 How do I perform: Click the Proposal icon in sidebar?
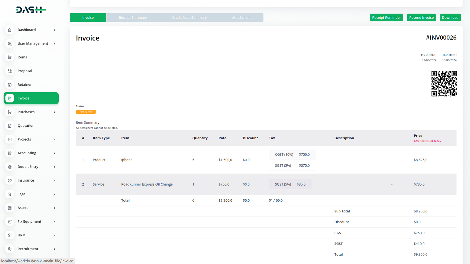(10, 71)
